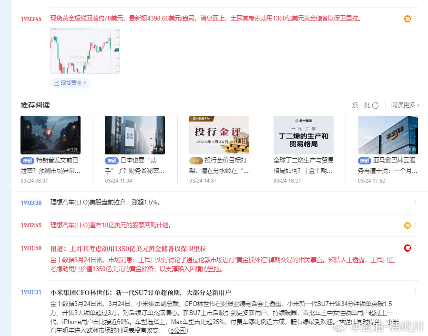Click the 丁二烯生产和贸易格局 card thumbnail
This screenshot has width=428, height=336.
(303, 134)
